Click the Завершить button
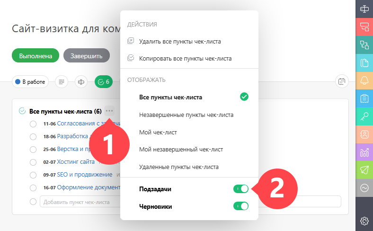The width and height of the screenshot is (373, 231). point(87,56)
